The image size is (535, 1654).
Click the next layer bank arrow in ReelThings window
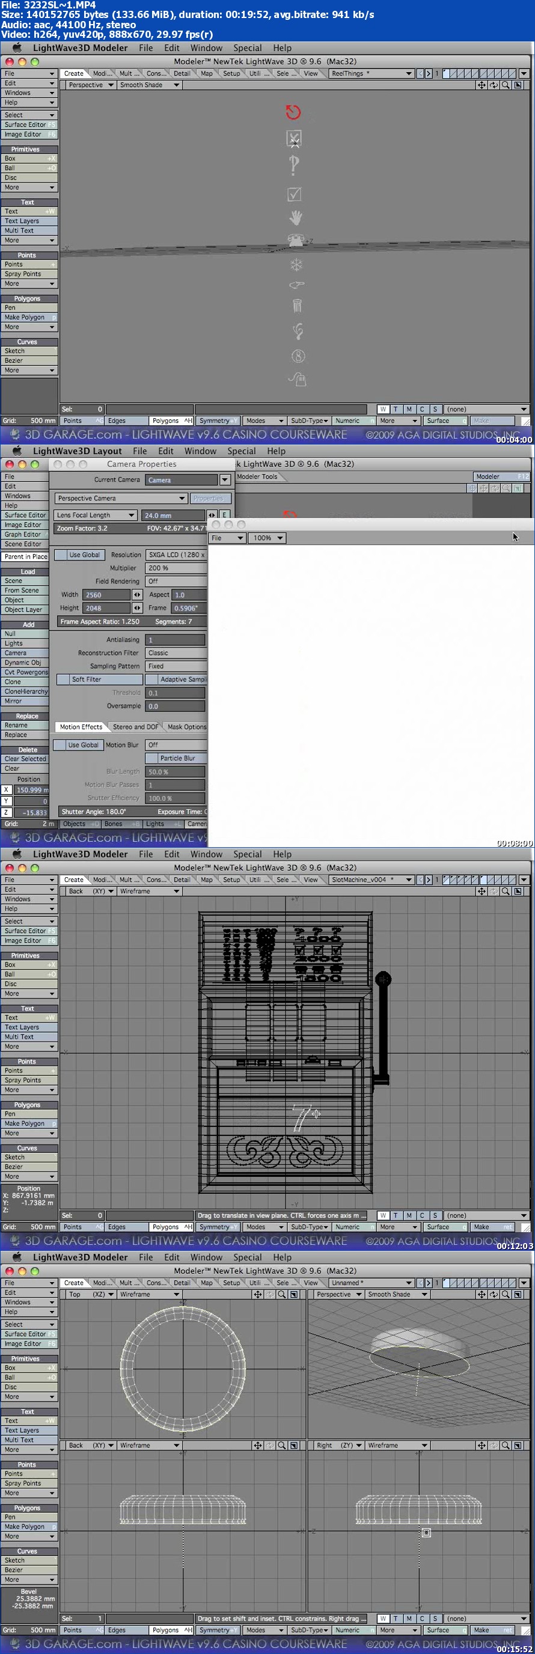point(429,73)
